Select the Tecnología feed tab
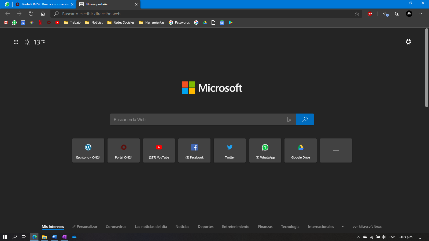This screenshot has height=241, width=429. [290, 227]
